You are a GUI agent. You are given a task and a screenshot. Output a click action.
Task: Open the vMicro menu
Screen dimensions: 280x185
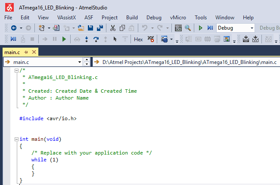point(178,18)
